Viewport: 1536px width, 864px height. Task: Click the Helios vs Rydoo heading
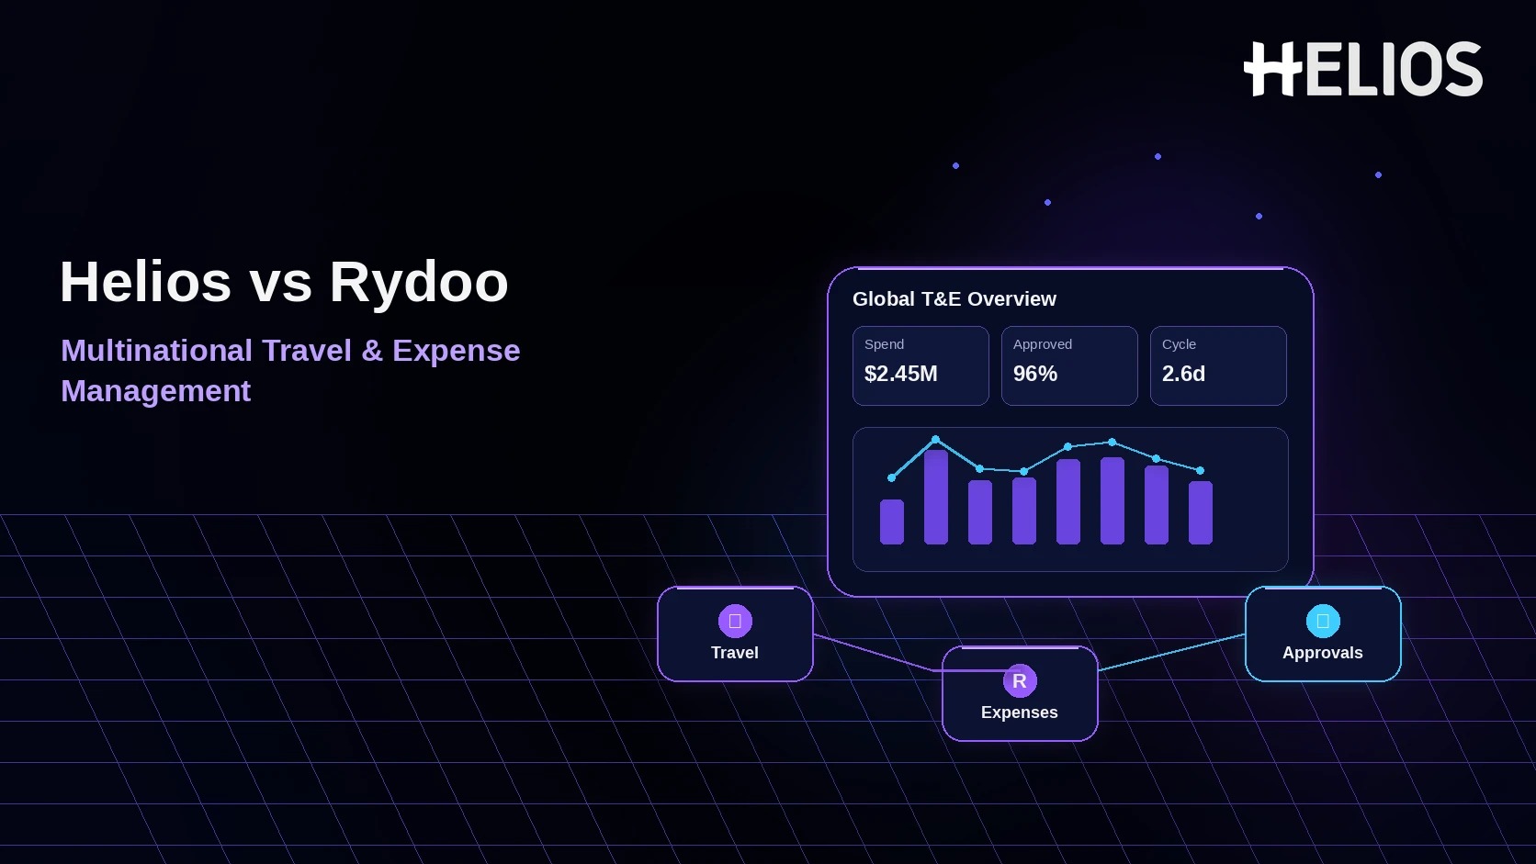284,281
